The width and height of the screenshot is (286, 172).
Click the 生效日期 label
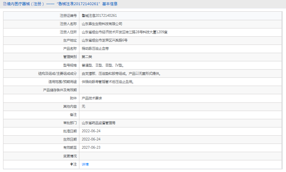tap(70, 139)
